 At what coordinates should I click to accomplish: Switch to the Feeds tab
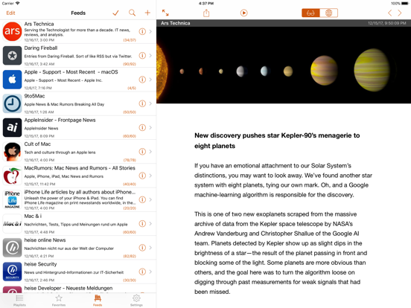click(98, 301)
